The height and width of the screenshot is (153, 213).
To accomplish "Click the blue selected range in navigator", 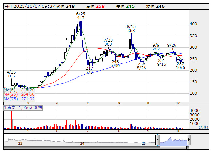I will pos(173,140).
